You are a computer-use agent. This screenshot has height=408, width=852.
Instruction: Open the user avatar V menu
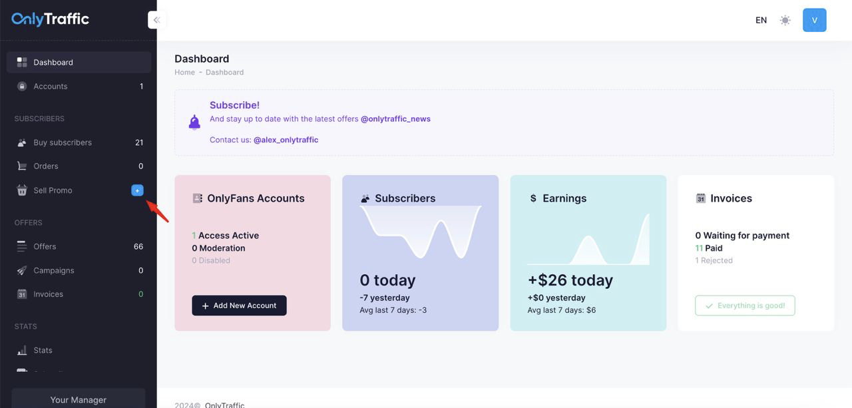814,20
